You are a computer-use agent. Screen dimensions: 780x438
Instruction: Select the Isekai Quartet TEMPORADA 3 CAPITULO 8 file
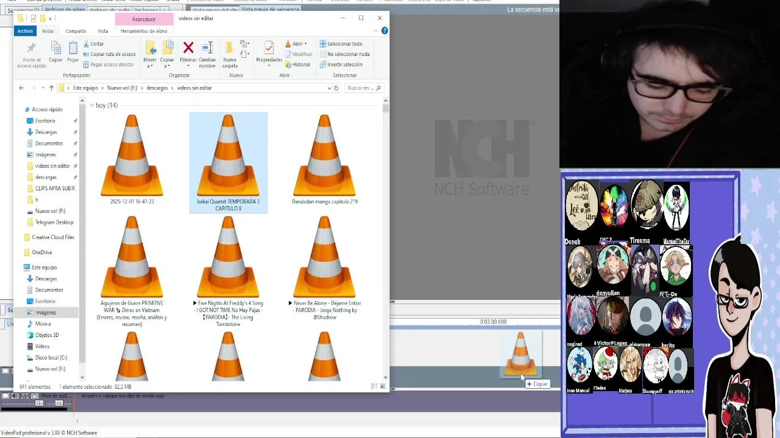pos(228,162)
